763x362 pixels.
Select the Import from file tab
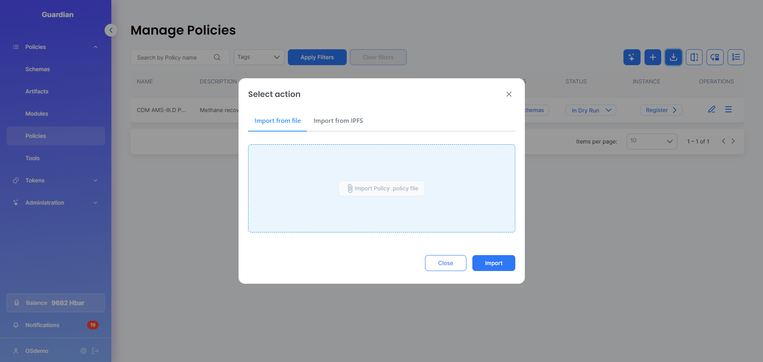point(278,121)
